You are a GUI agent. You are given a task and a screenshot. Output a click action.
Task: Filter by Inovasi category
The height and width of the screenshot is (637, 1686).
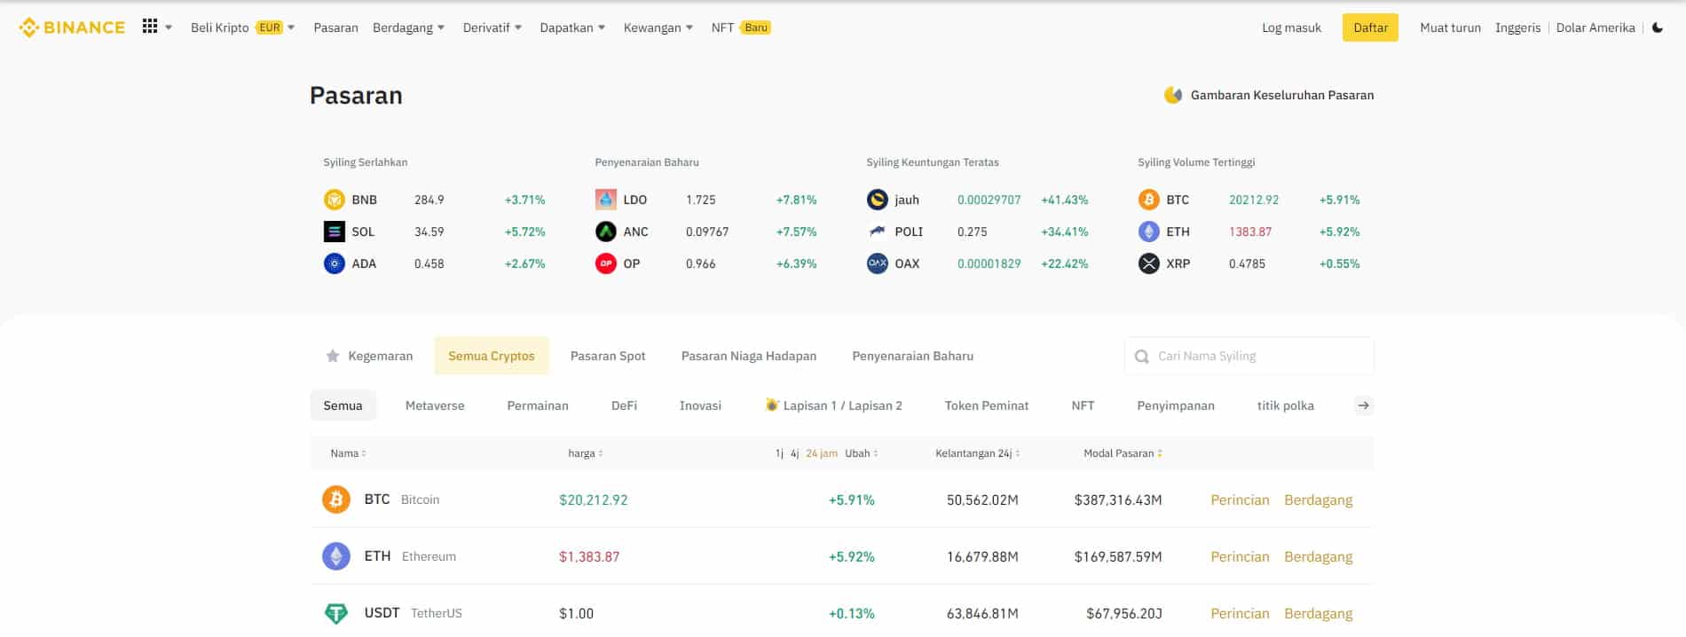(x=700, y=405)
